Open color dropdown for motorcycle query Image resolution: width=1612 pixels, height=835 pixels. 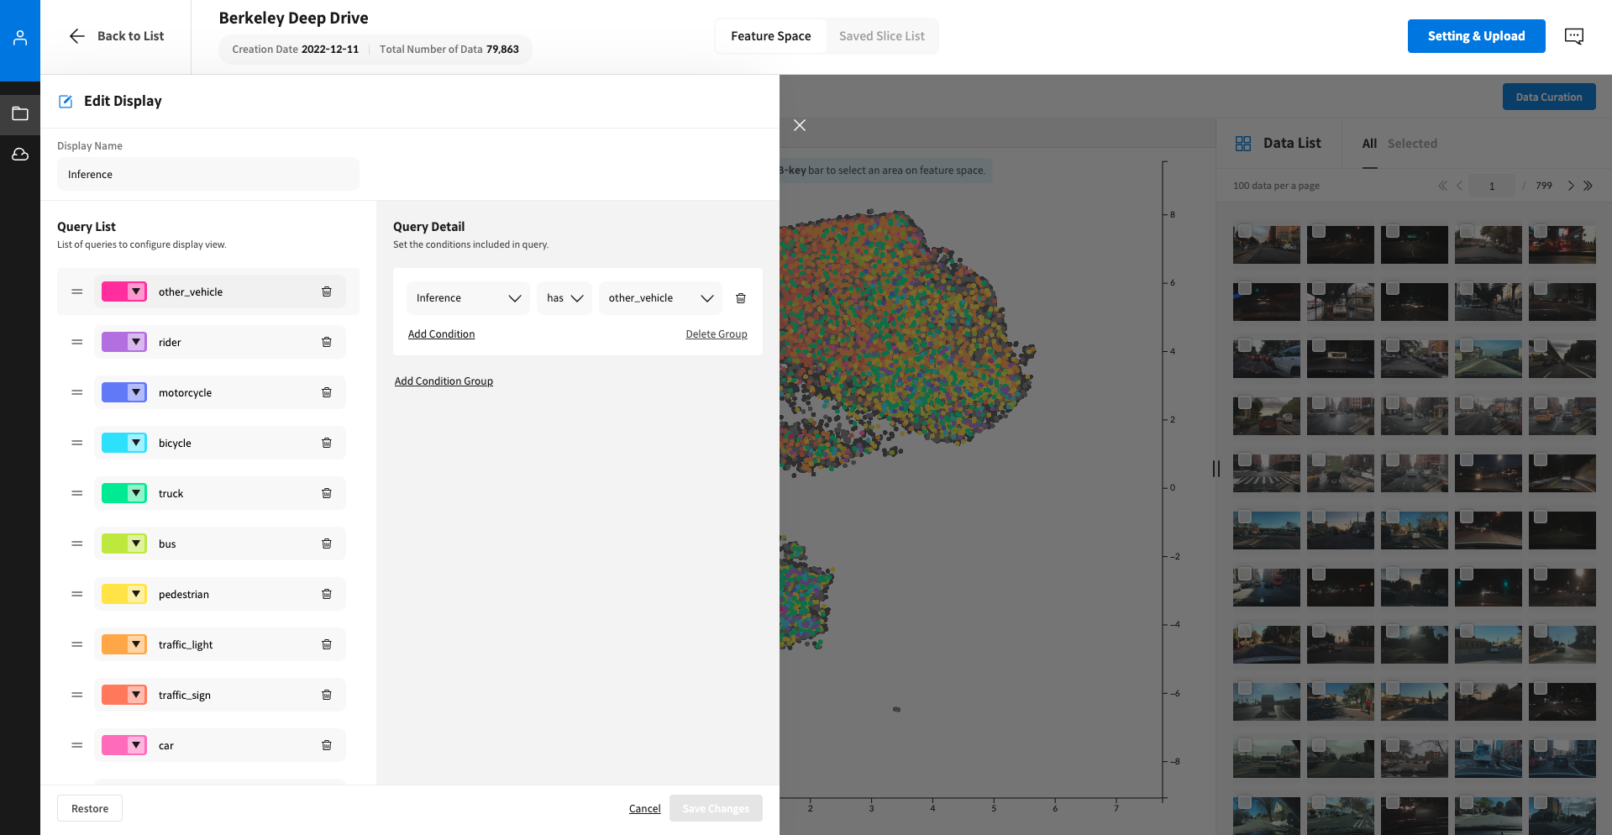136,392
